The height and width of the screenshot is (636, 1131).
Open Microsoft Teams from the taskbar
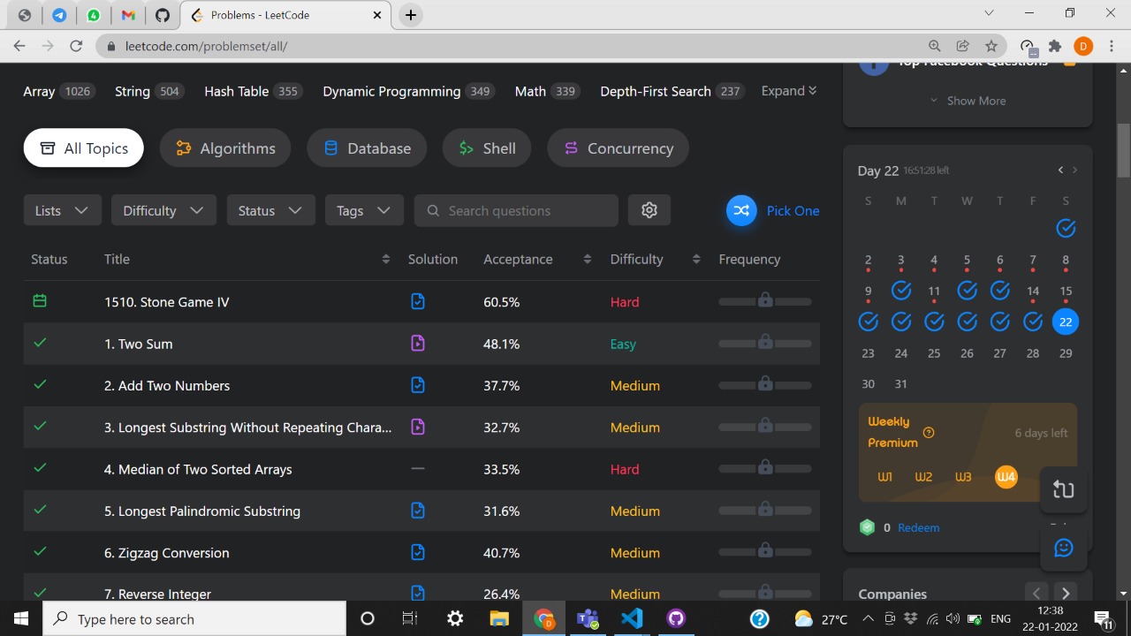588,618
